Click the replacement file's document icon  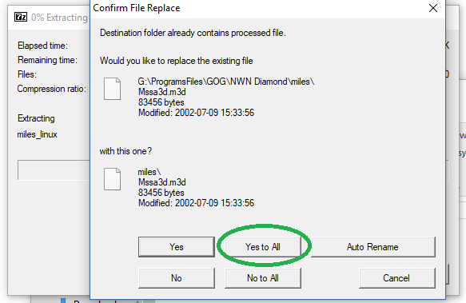[x=113, y=179]
